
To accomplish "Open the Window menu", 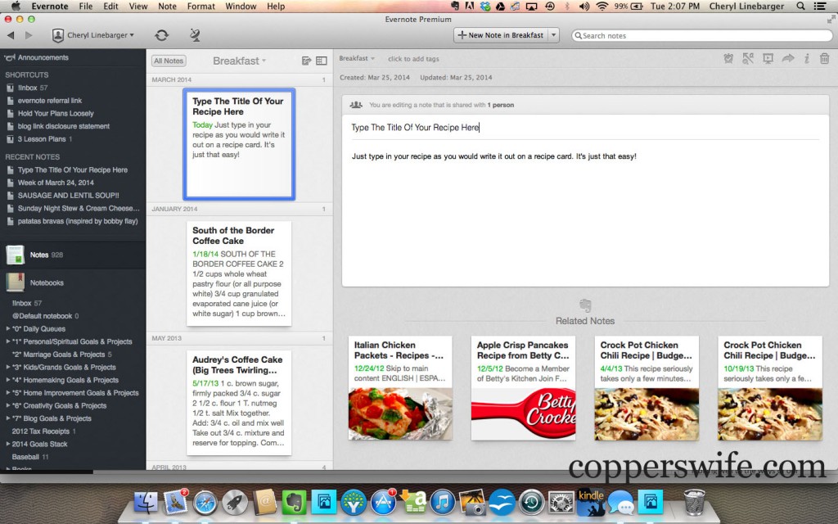I will pyautogui.click(x=241, y=7).
